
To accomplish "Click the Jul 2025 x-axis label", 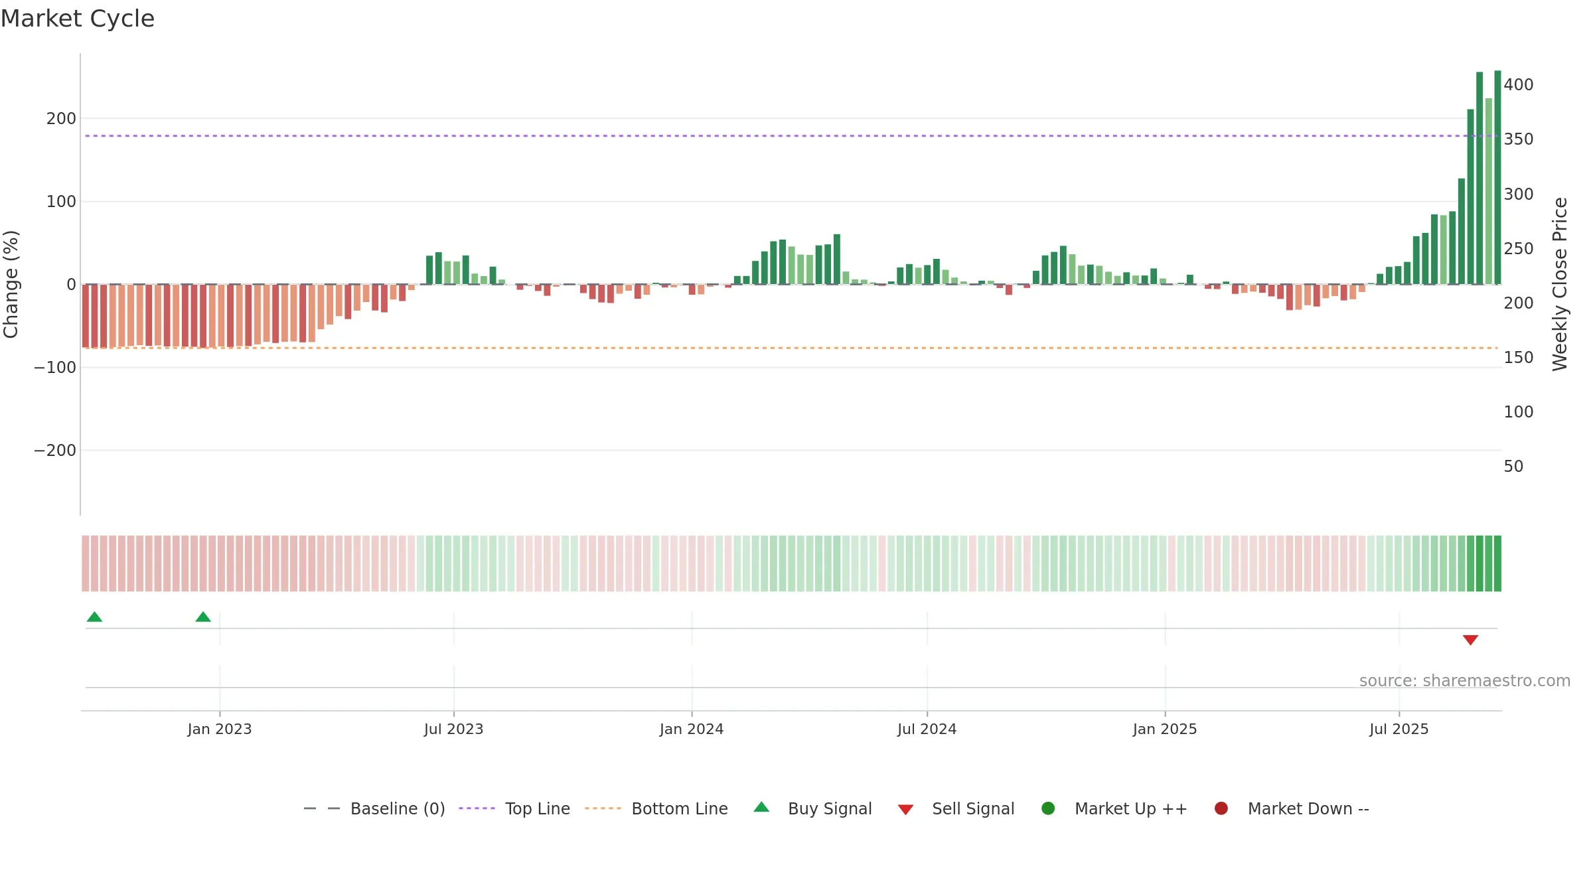I will pyautogui.click(x=1399, y=729).
